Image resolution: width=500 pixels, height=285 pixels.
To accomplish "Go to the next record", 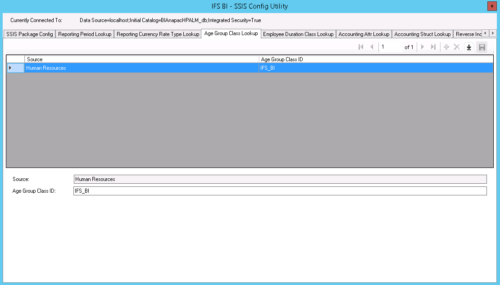I will (x=423, y=47).
